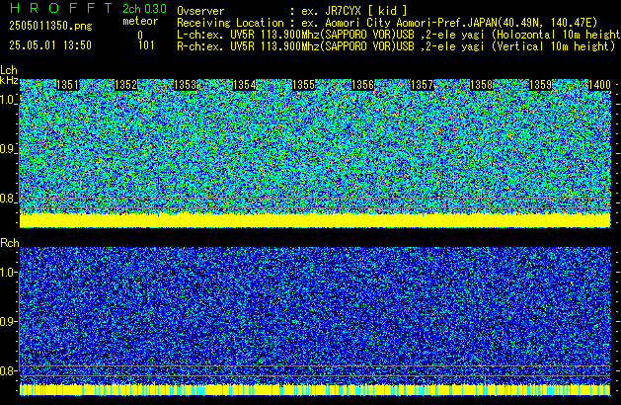
Task: Click the Rch yellow and cyan level strip
Action: point(315,389)
